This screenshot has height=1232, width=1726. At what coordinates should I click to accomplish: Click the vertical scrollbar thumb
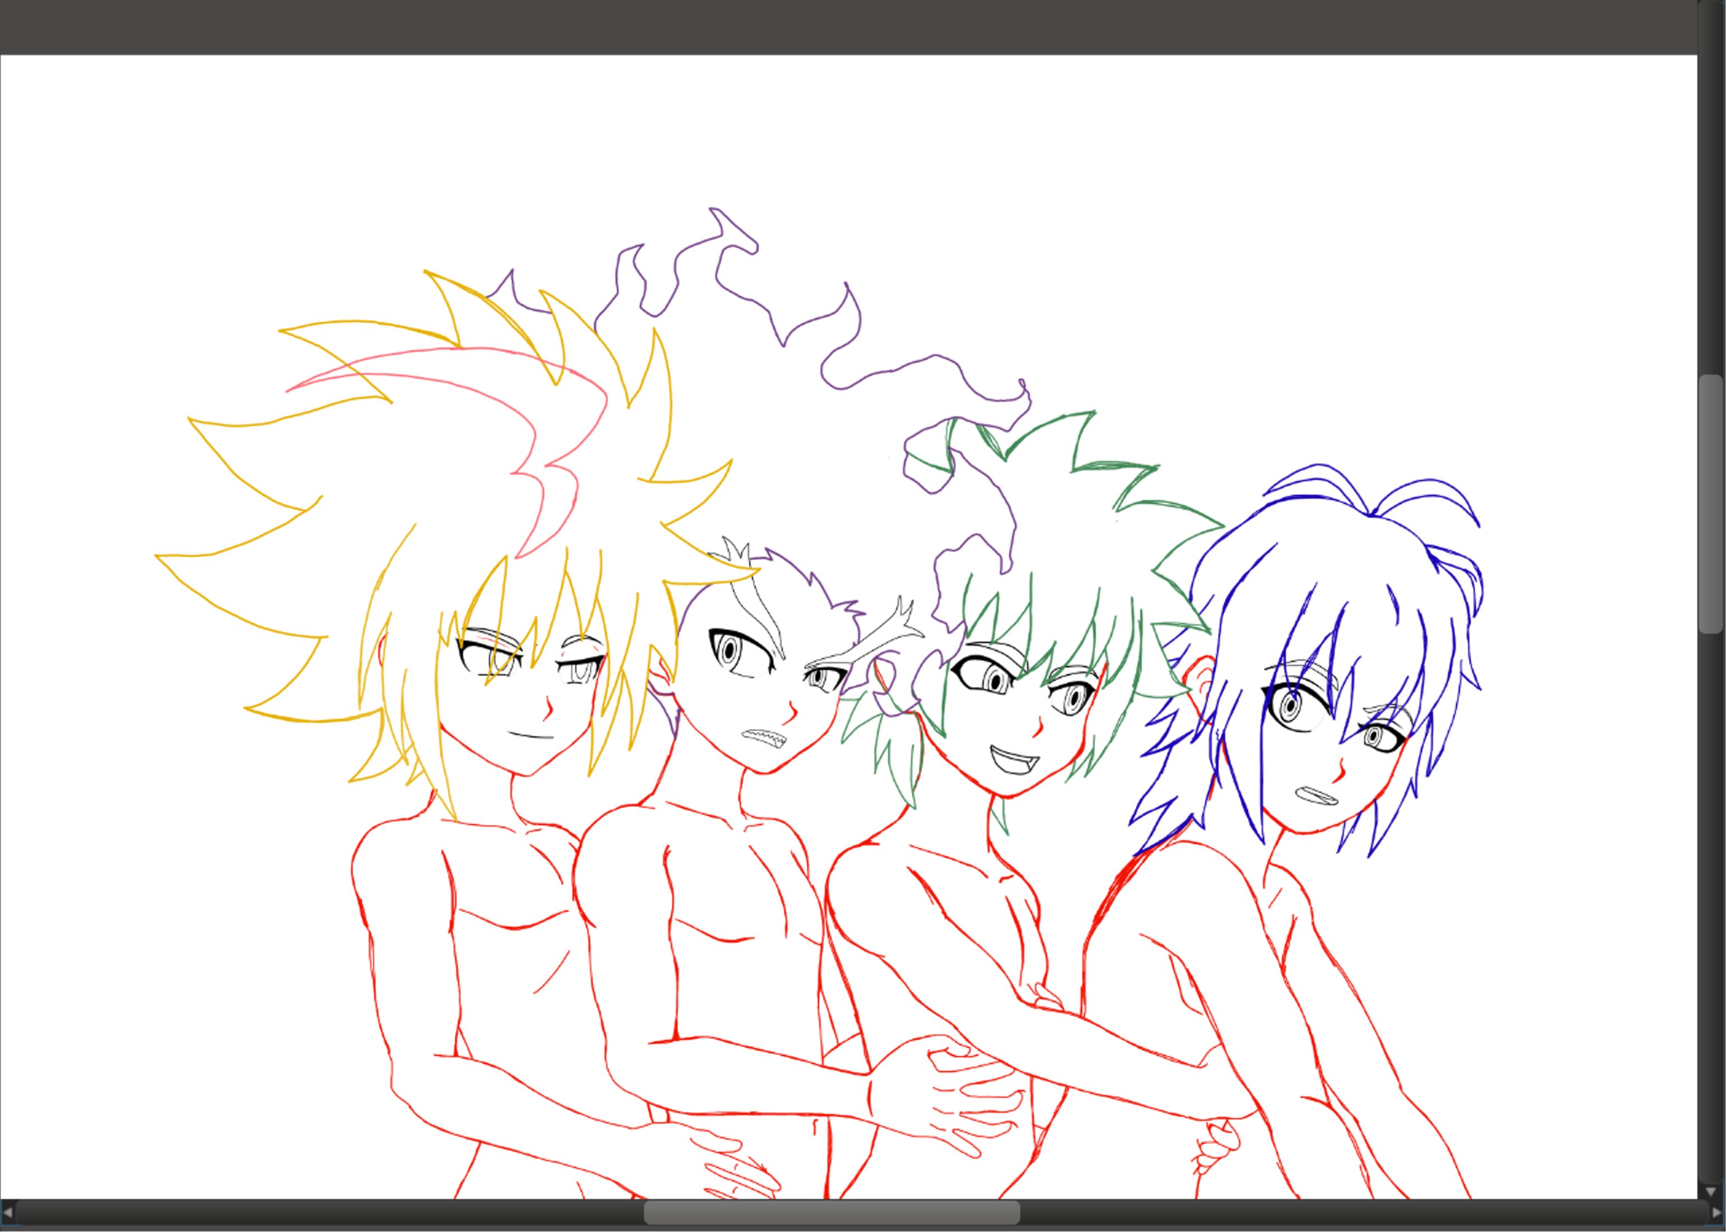pyautogui.click(x=1711, y=504)
